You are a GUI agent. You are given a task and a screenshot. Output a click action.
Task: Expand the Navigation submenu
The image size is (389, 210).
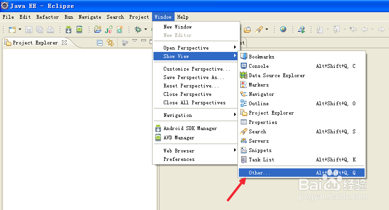[196, 115]
